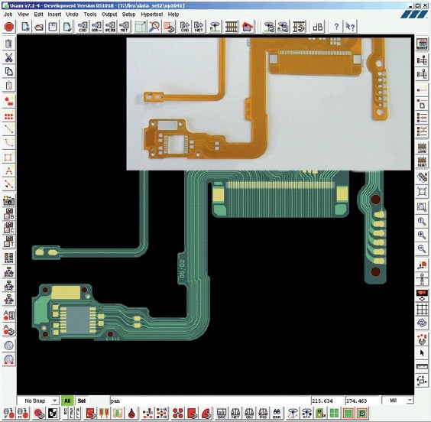Screen dimensions: 431x422
Task: Click the NET import icon in top toolbar
Action: coord(125,27)
